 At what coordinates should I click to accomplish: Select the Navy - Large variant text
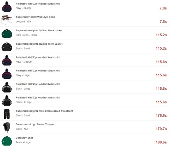23,75
